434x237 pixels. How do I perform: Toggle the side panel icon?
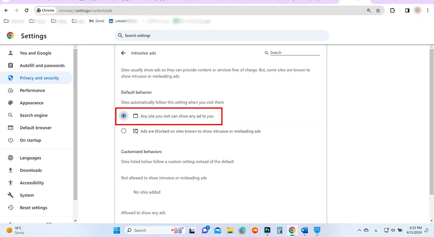click(407, 11)
